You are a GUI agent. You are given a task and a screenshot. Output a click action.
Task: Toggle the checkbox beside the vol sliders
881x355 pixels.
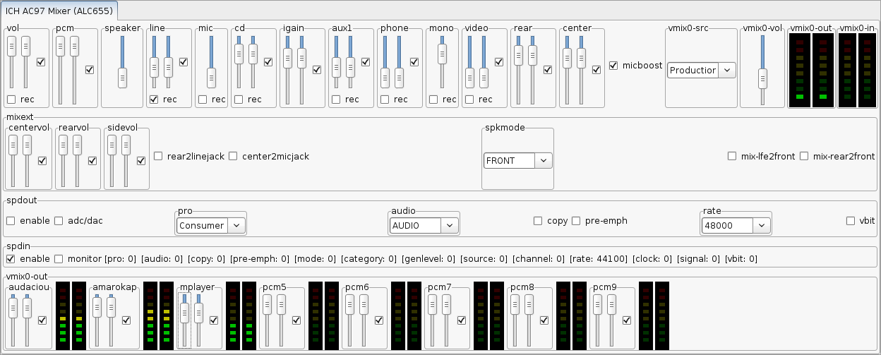(x=41, y=62)
